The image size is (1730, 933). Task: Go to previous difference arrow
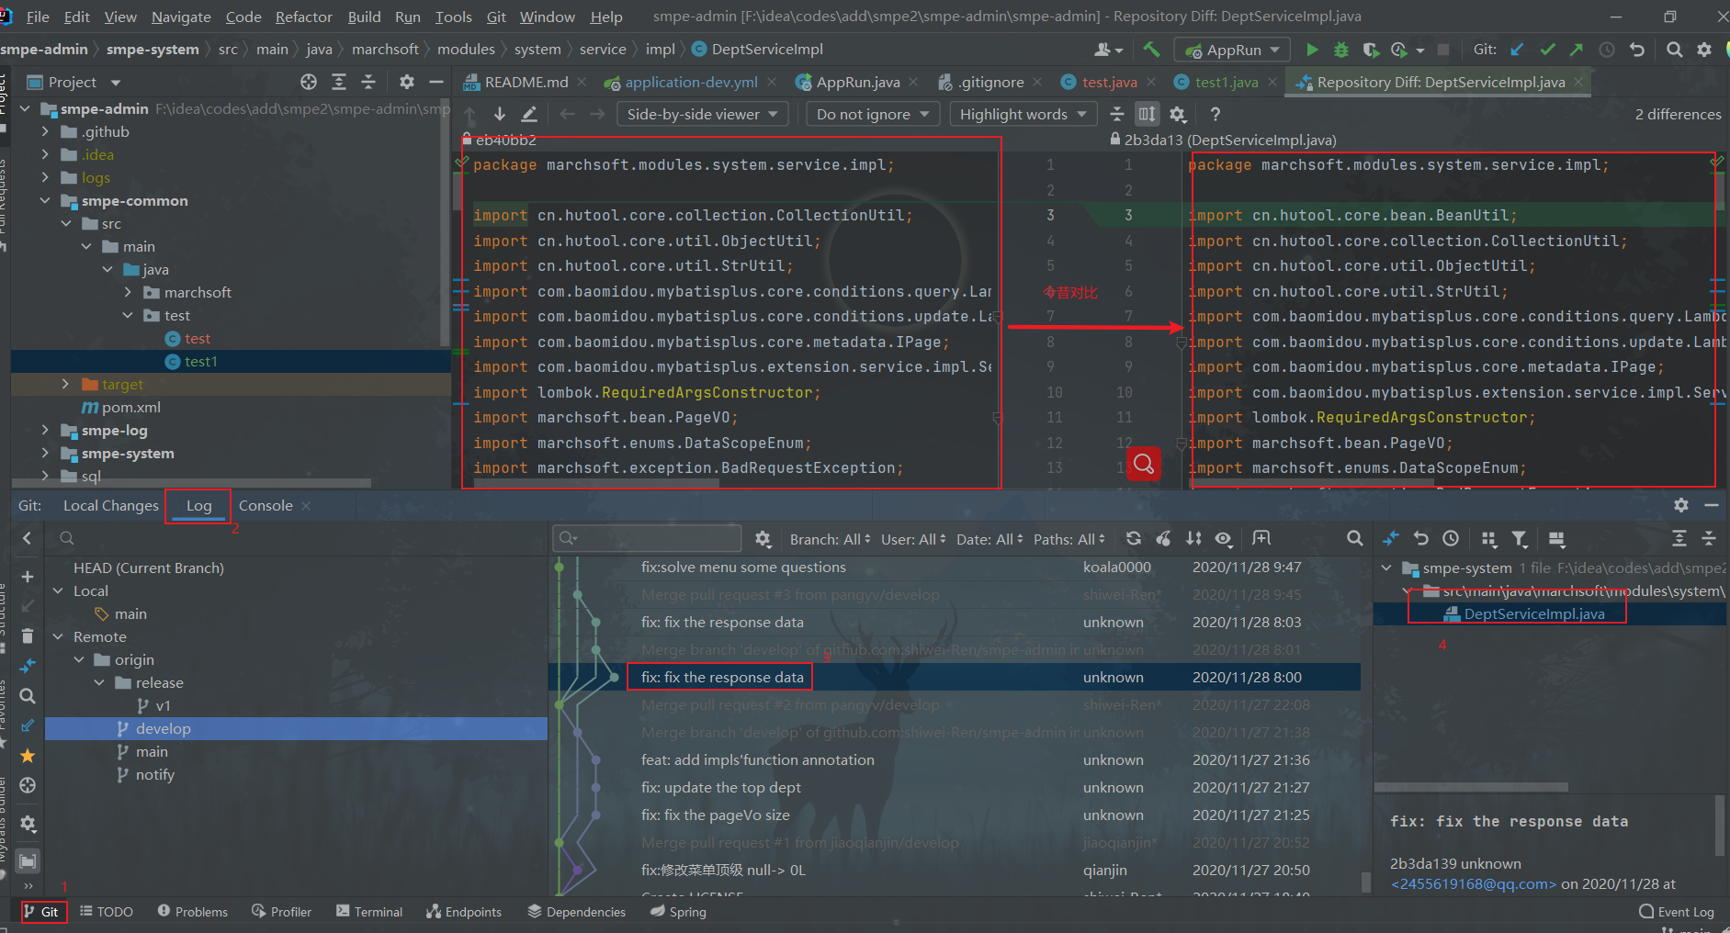[470, 114]
